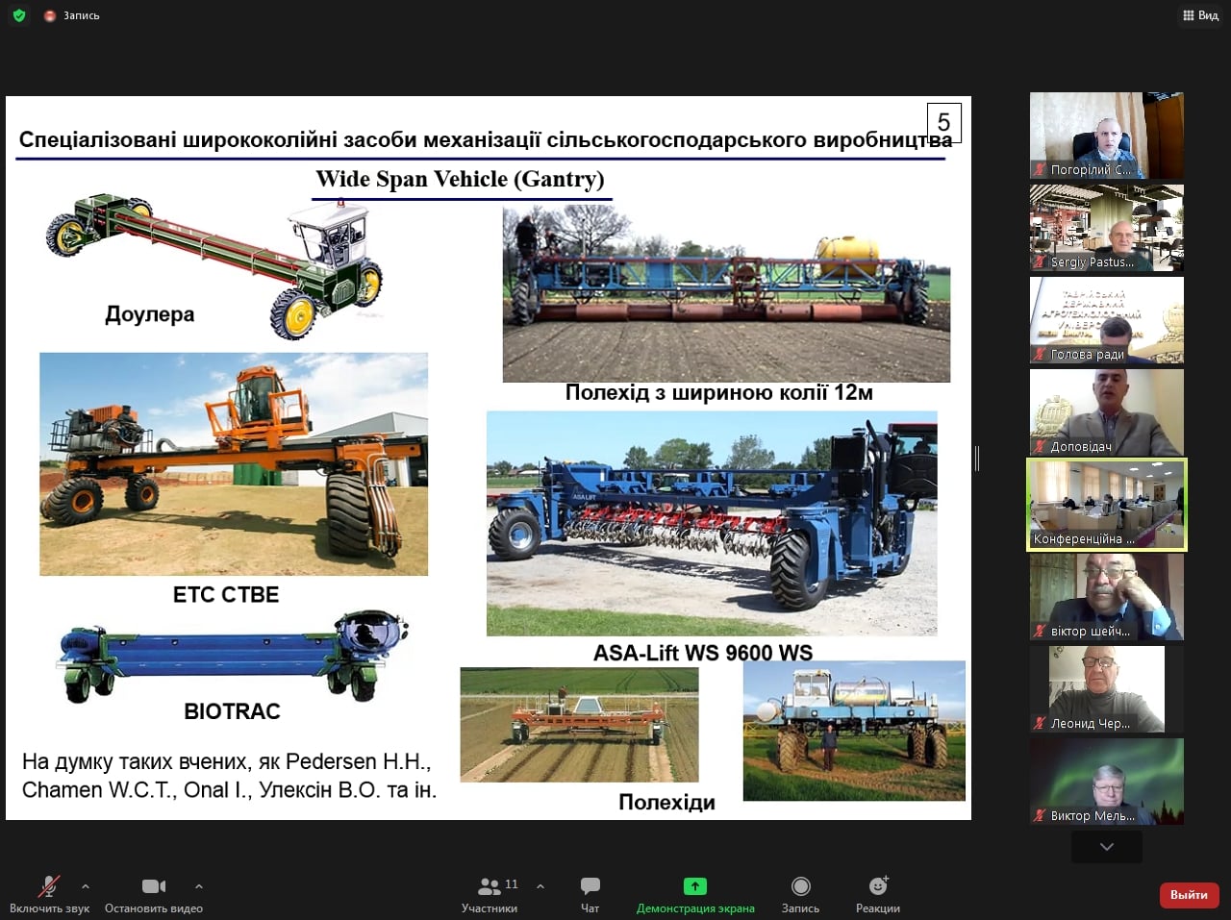Open the Чат chat panel
The height and width of the screenshot is (920, 1231).
coord(590,894)
